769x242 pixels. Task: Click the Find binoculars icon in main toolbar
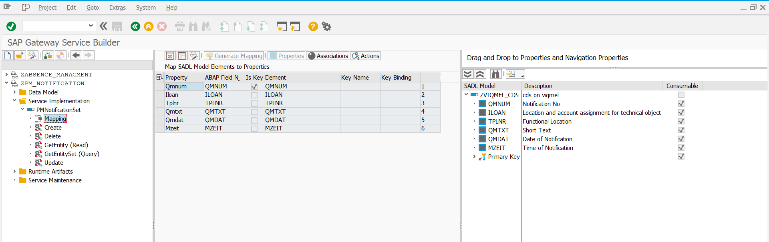(x=193, y=26)
